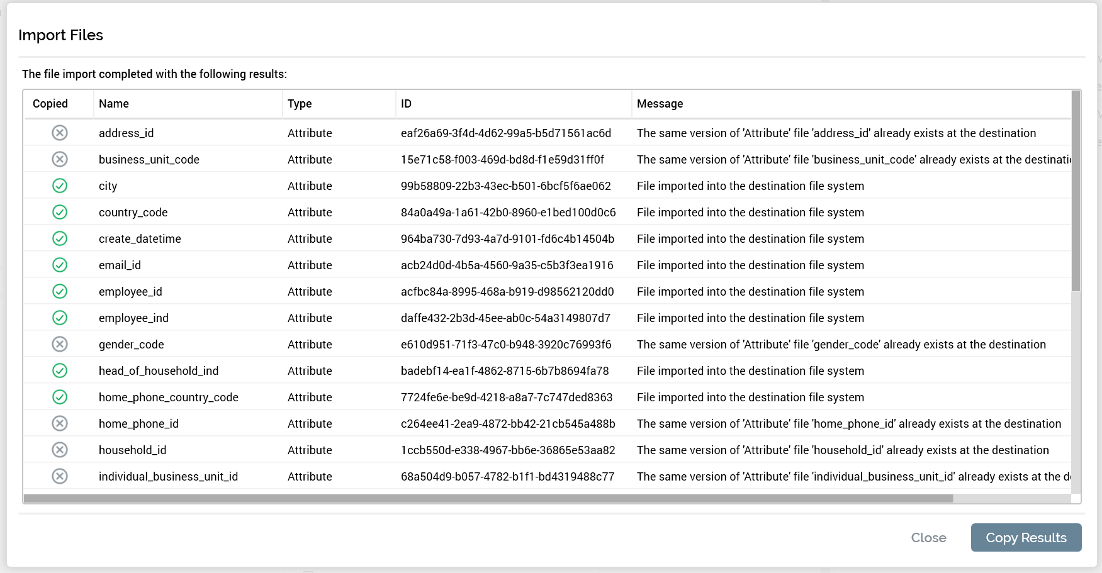Click the failed status icon for address_id
Viewport: 1102px width, 573px height.
60,133
